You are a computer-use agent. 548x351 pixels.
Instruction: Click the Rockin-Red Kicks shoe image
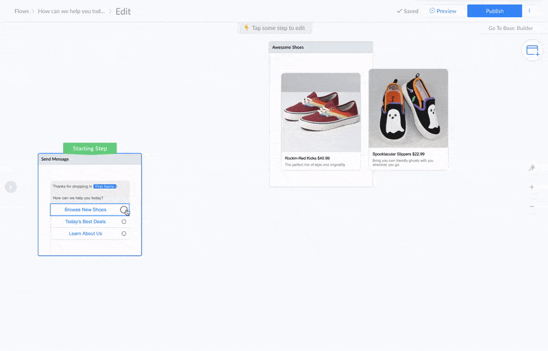click(x=321, y=112)
